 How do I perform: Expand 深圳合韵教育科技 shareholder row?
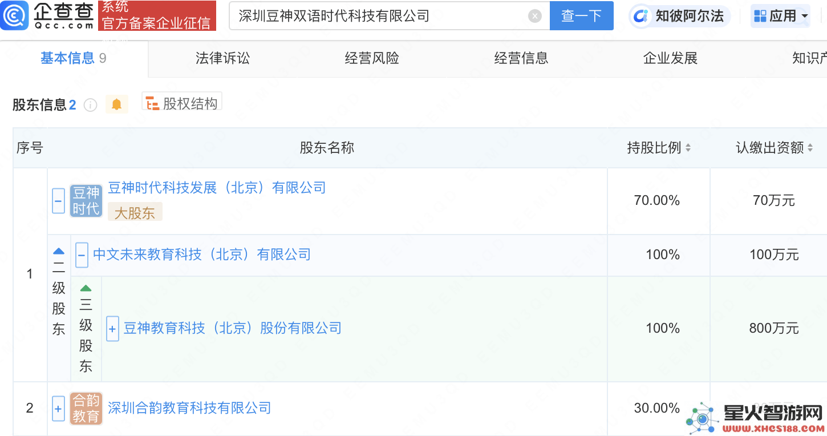58,409
